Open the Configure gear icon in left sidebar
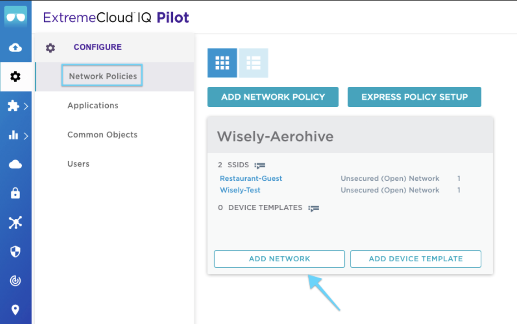Screen dimensions: 517x324 click(x=15, y=77)
